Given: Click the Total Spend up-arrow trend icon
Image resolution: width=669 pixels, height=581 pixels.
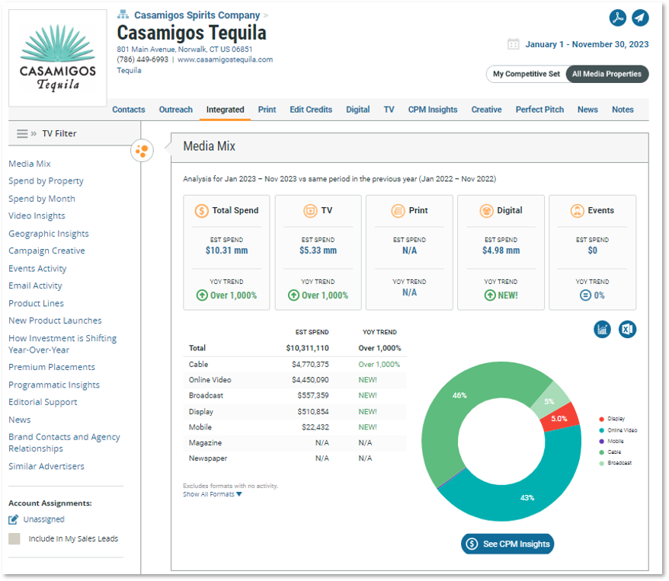Looking at the screenshot, I should pos(202,295).
